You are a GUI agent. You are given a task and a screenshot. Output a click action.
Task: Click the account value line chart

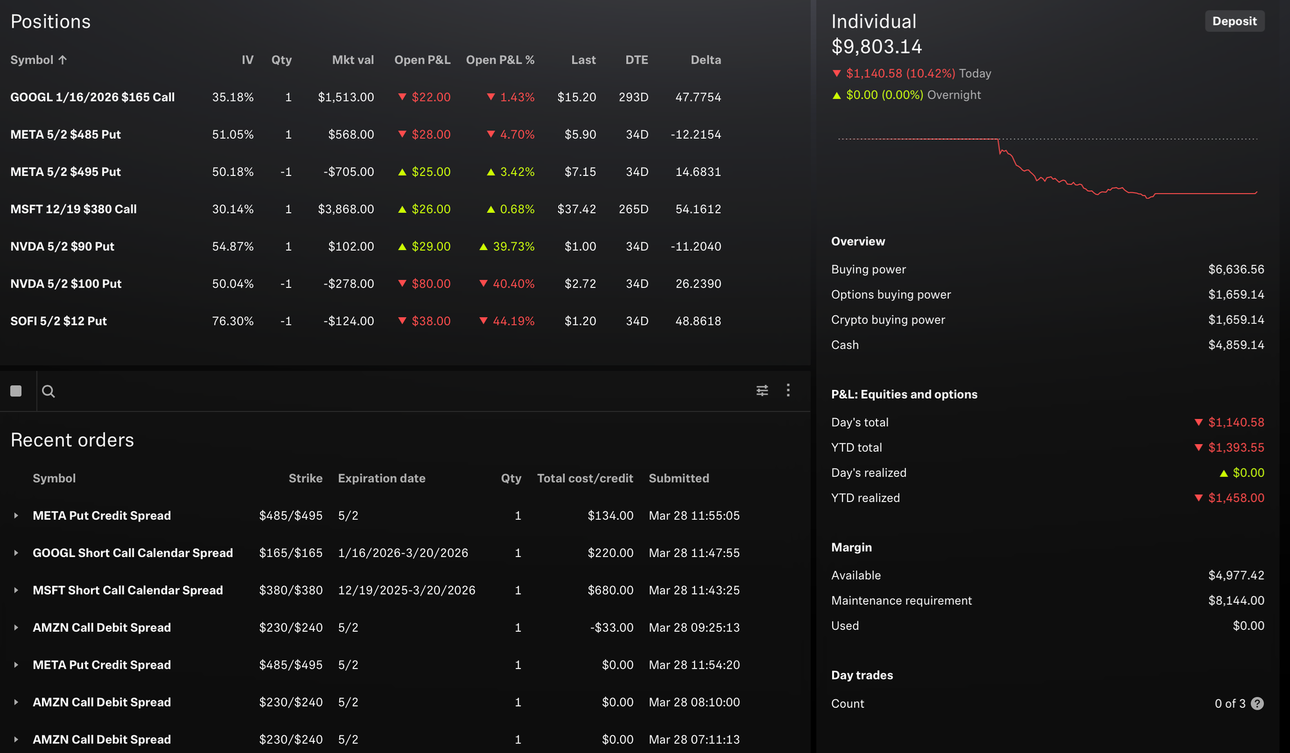click(x=1047, y=168)
